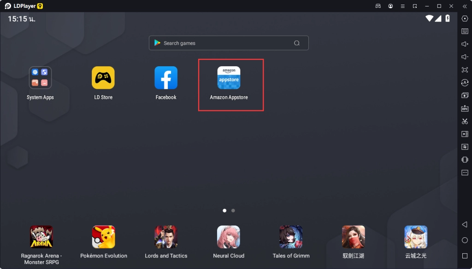
Task: Decrease the emulator volume
Action: [465, 57]
